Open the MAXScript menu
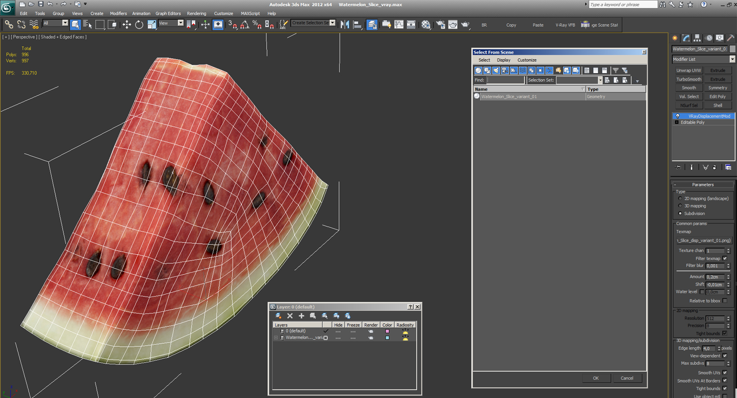The height and width of the screenshot is (398, 737). point(250,13)
